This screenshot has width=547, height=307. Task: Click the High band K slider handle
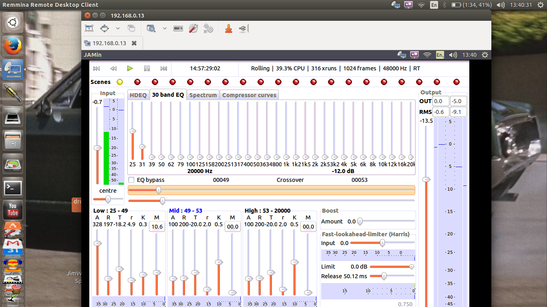[x=294, y=262]
